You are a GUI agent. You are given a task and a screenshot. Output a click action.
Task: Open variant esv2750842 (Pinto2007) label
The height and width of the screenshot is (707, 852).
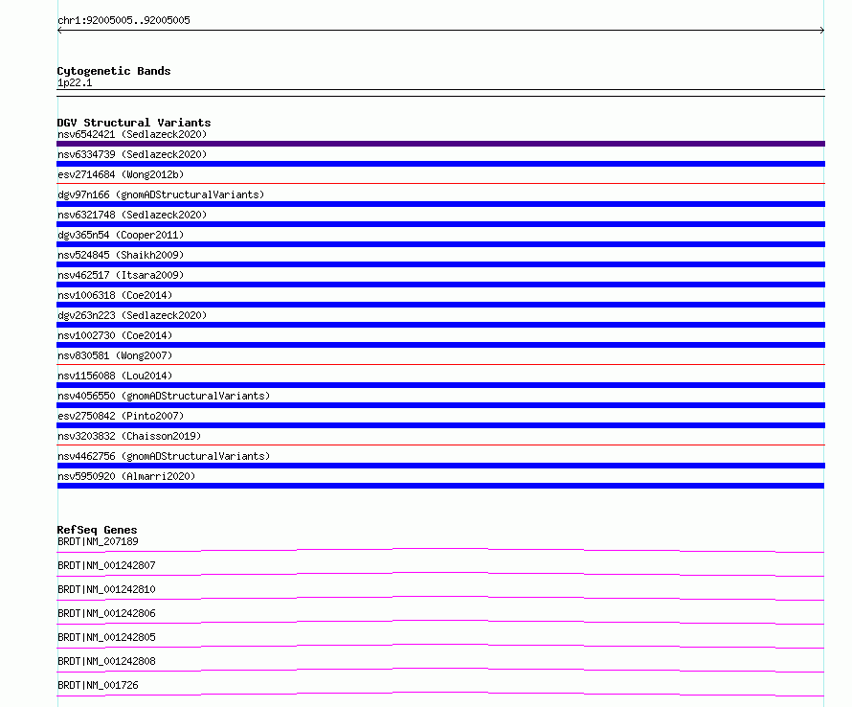(x=121, y=416)
